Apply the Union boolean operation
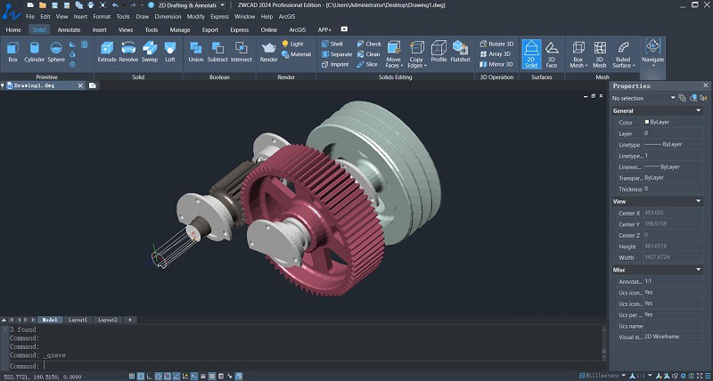This screenshot has width=713, height=381. [196, 52]
